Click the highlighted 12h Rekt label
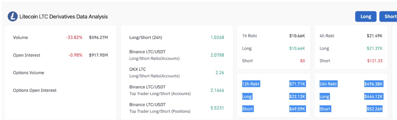Screen dimensions: 397x120 [251, 84]
